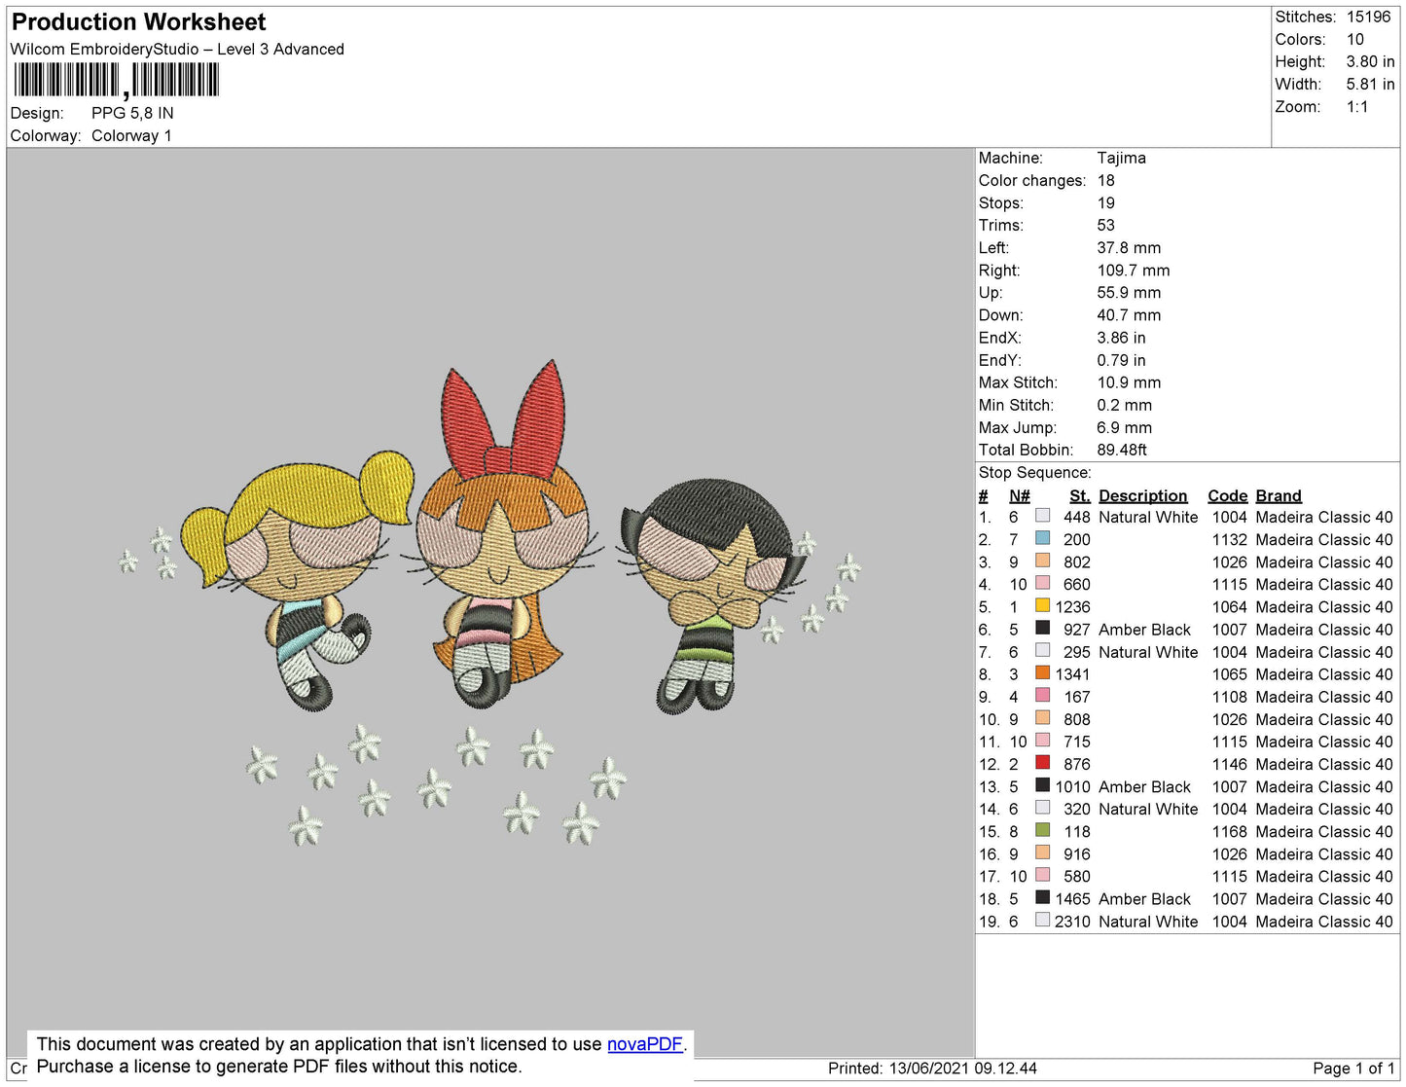
Task: Click the EndX value 3.86 in
Action: tap(1121, 338)
